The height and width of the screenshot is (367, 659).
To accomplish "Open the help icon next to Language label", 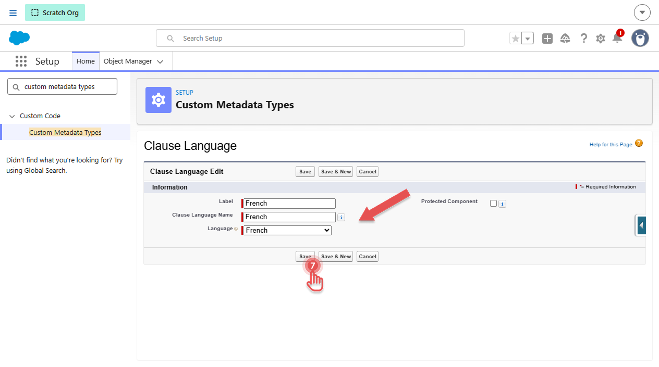I will pos(236,229).
